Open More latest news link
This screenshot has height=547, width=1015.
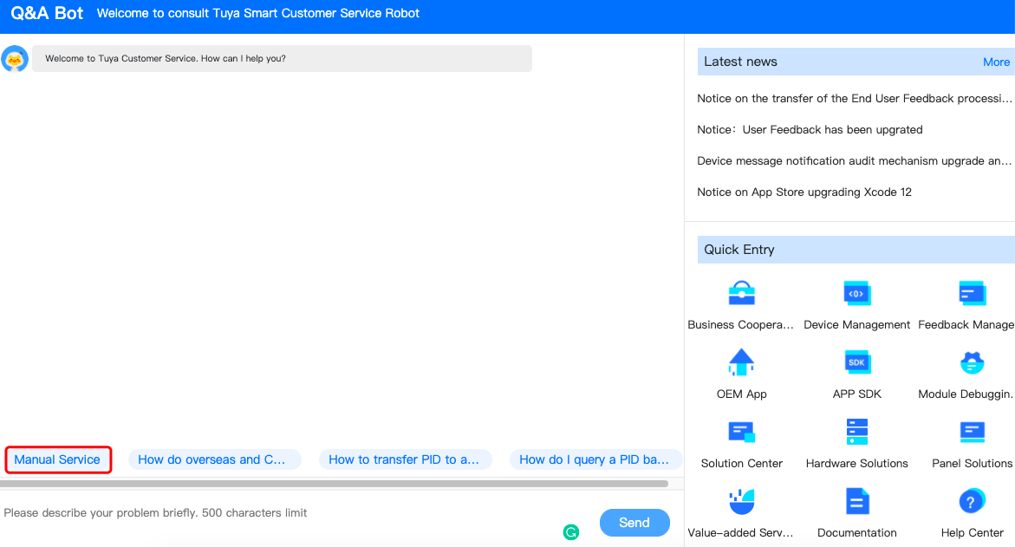(x=996, y=62)
